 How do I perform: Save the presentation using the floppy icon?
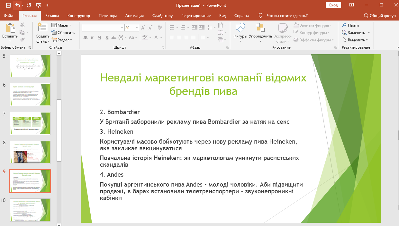(x=8, y=5)
